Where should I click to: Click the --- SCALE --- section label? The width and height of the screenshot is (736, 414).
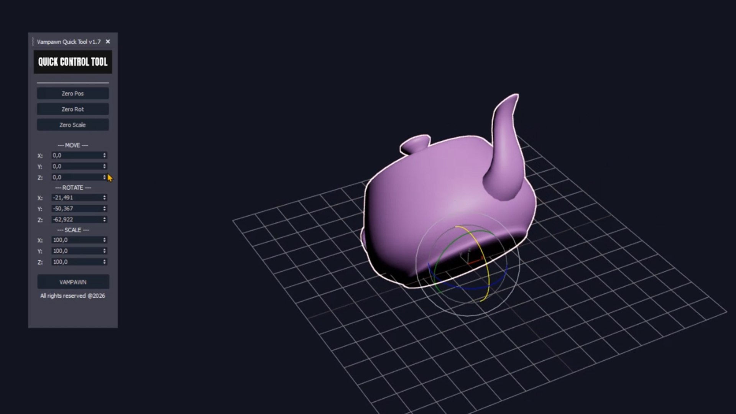[x=73, y=230]
